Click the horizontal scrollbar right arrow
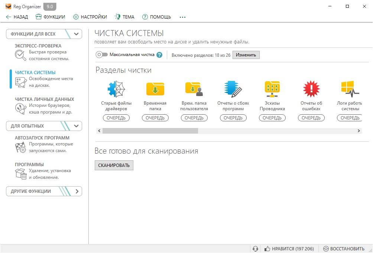Screen dimensions: 373x253 (359, 131)
